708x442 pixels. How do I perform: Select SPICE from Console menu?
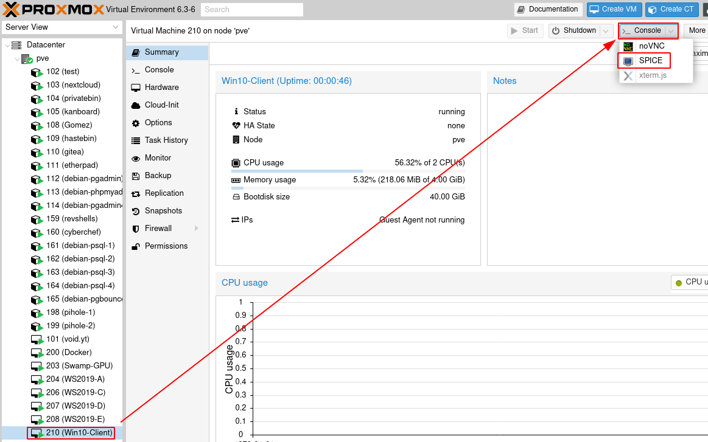(x=656, y=60)
